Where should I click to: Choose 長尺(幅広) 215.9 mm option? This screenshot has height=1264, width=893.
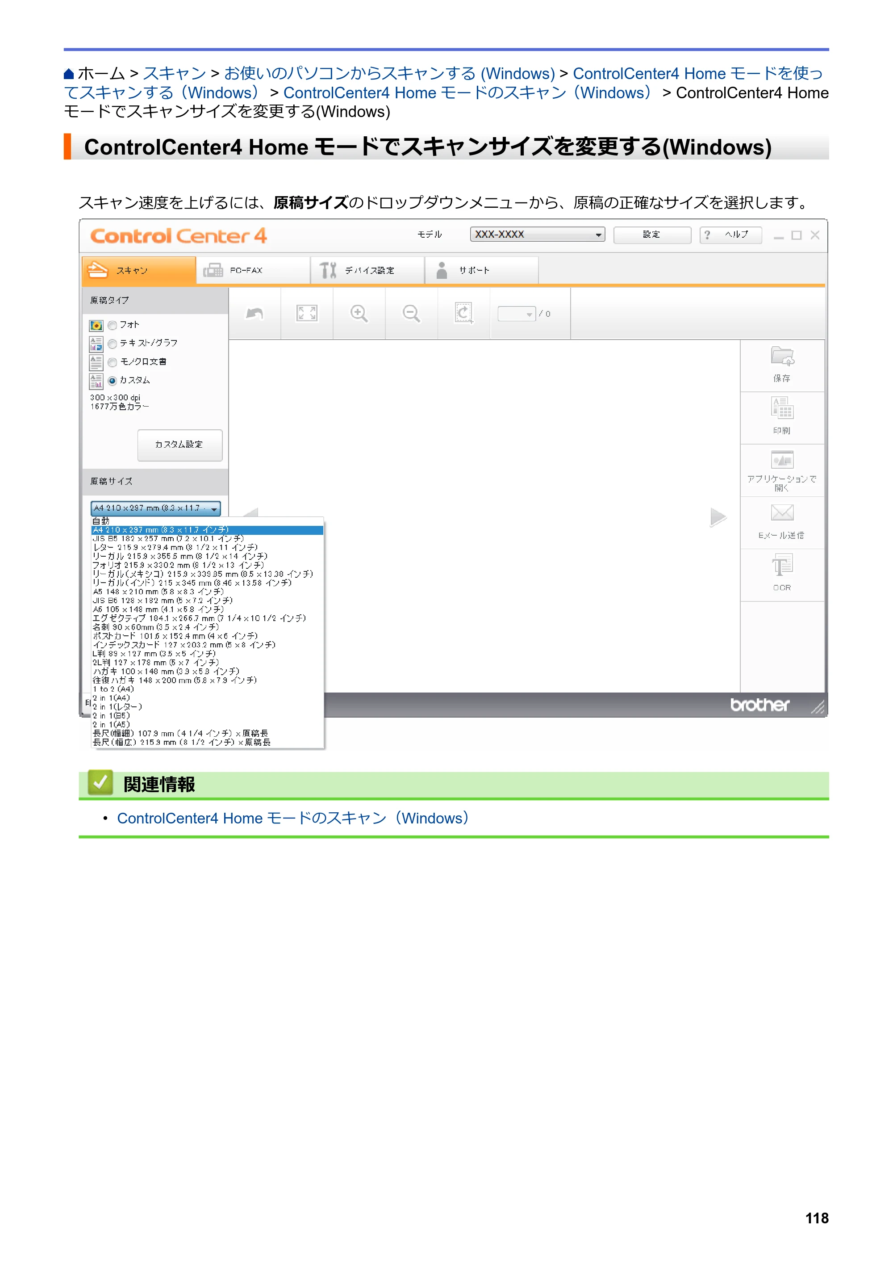[x=207, y=743]
